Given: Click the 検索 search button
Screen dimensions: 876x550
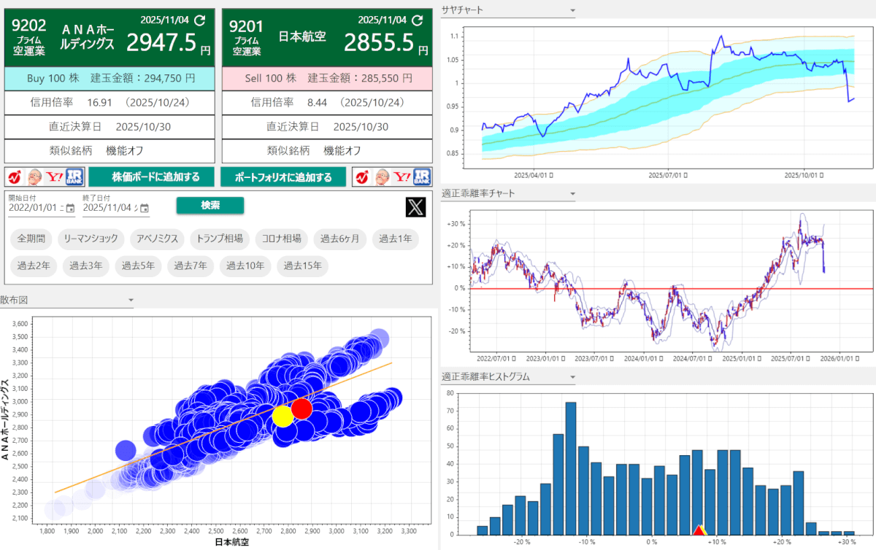Looking at the screenshot, I should [x=210, y=206].
